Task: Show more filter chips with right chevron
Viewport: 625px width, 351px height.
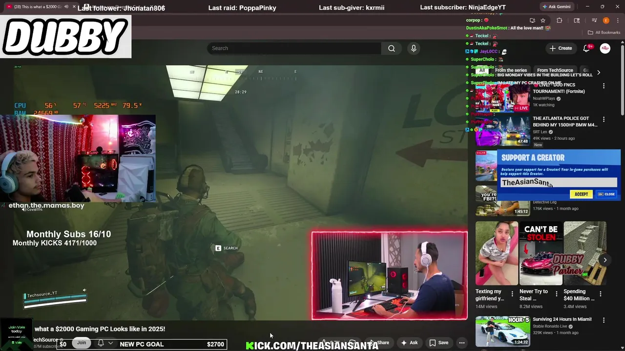Action: pyautogui.click(x=599, y=72)
